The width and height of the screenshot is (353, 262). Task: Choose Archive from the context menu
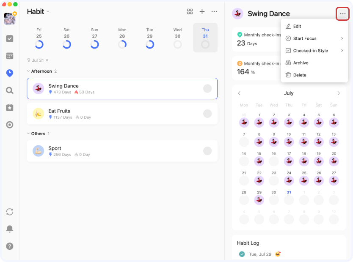[301, 63]
